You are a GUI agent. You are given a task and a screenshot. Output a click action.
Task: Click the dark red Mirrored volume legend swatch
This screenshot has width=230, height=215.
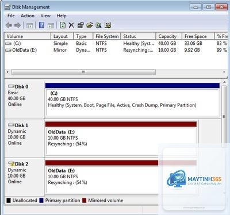[84, 201]
